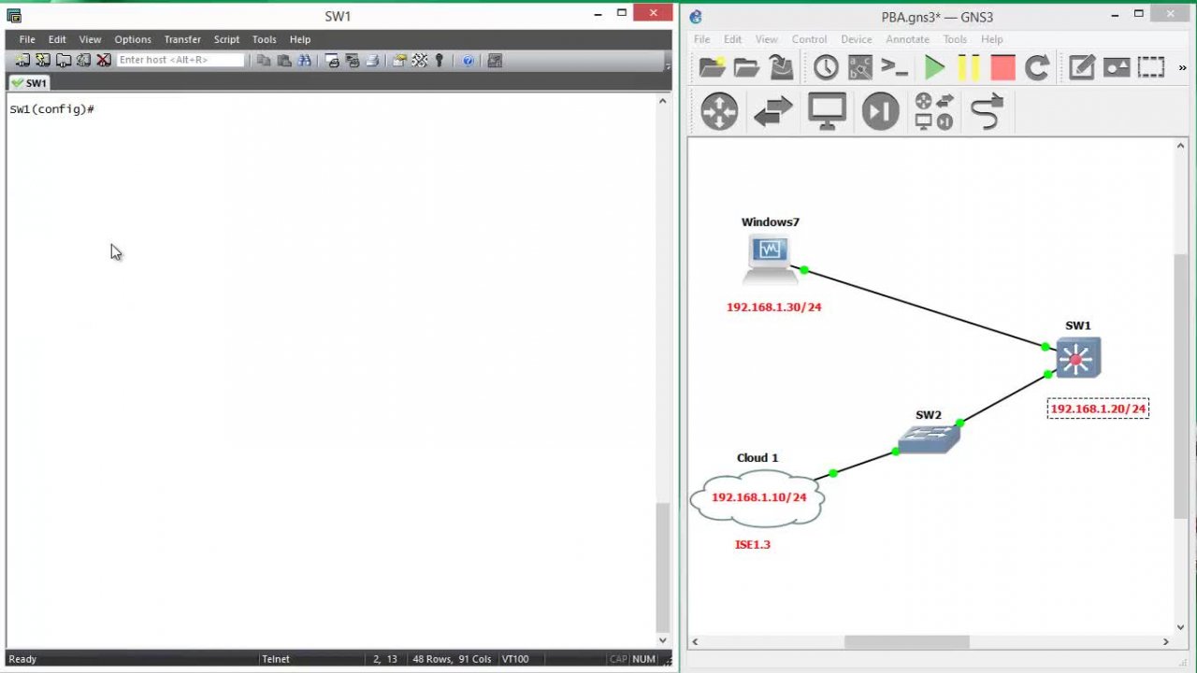Stop all nodes with the red stop icon
This screenshot has width=1197, height=673.
point(1002,67)
